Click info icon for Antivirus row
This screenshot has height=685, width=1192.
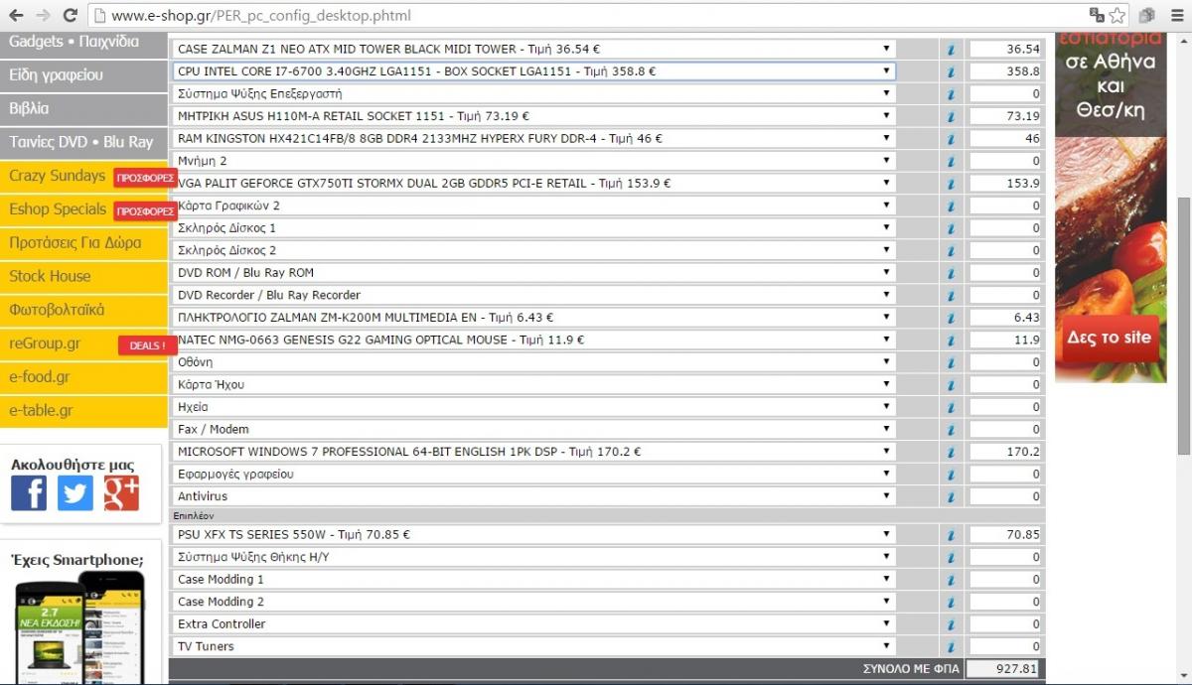click(952, 496)
